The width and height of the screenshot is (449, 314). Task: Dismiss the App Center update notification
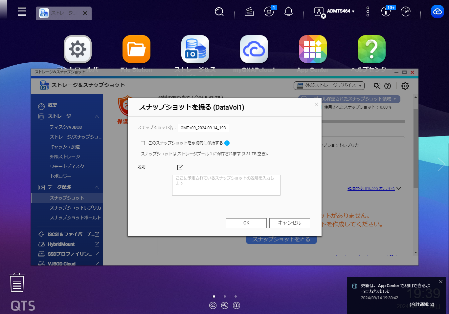441,282
